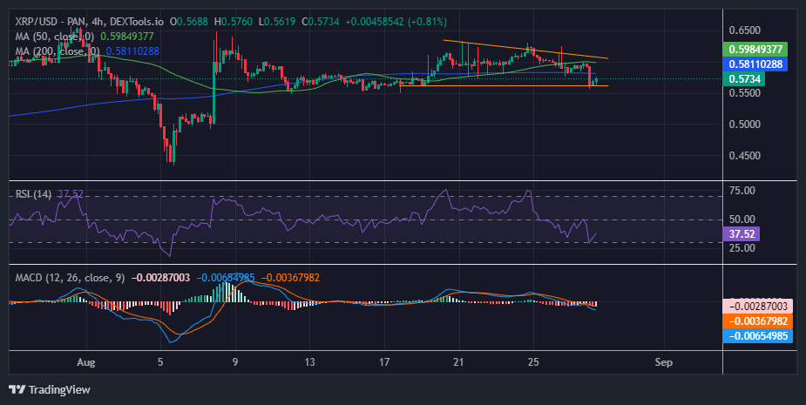
Task: Click the closing price C0.5734 in header
Action: (x=321, y=22)
